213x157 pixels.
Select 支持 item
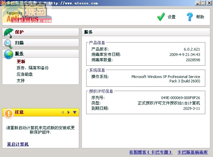[21, 81]
